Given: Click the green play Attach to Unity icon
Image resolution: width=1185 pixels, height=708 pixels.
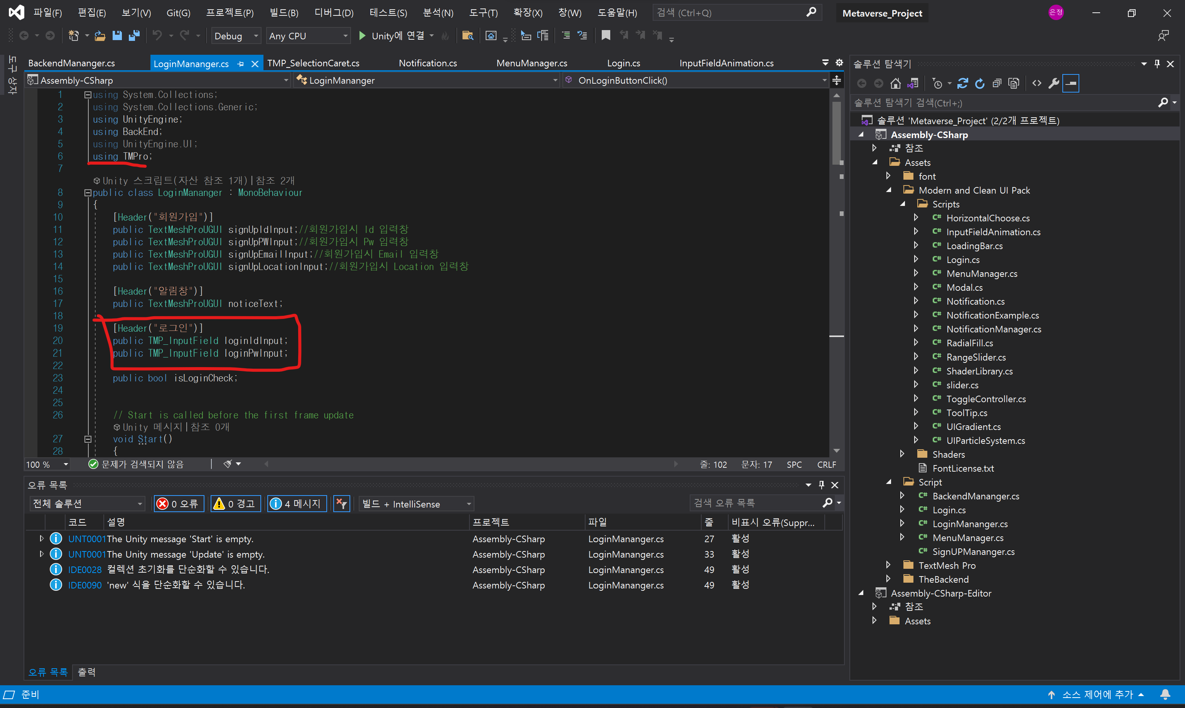Looking at the screenshot, I should (362, 36).
